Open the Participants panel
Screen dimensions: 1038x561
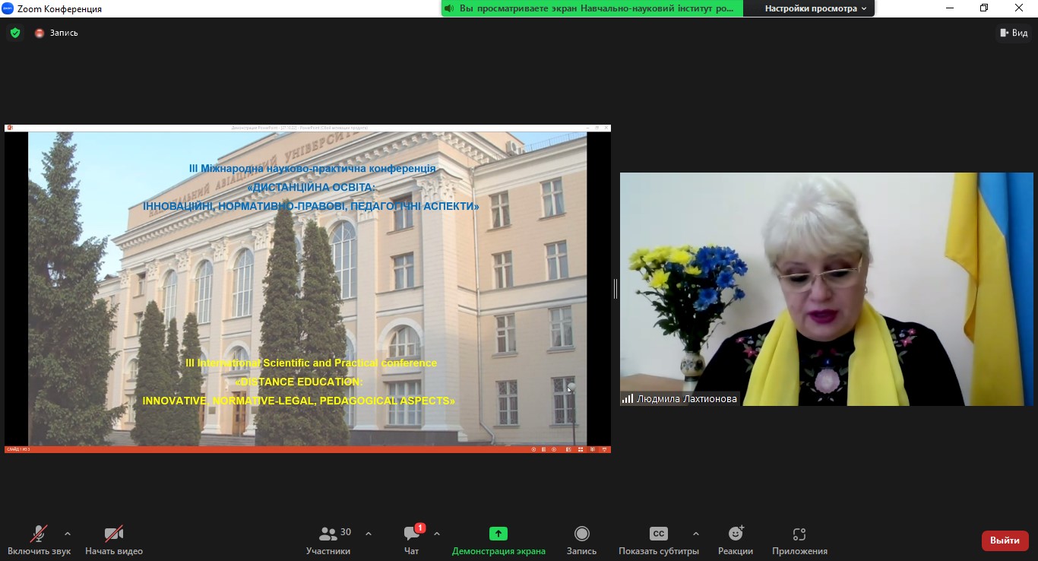(x=328, y=540)
